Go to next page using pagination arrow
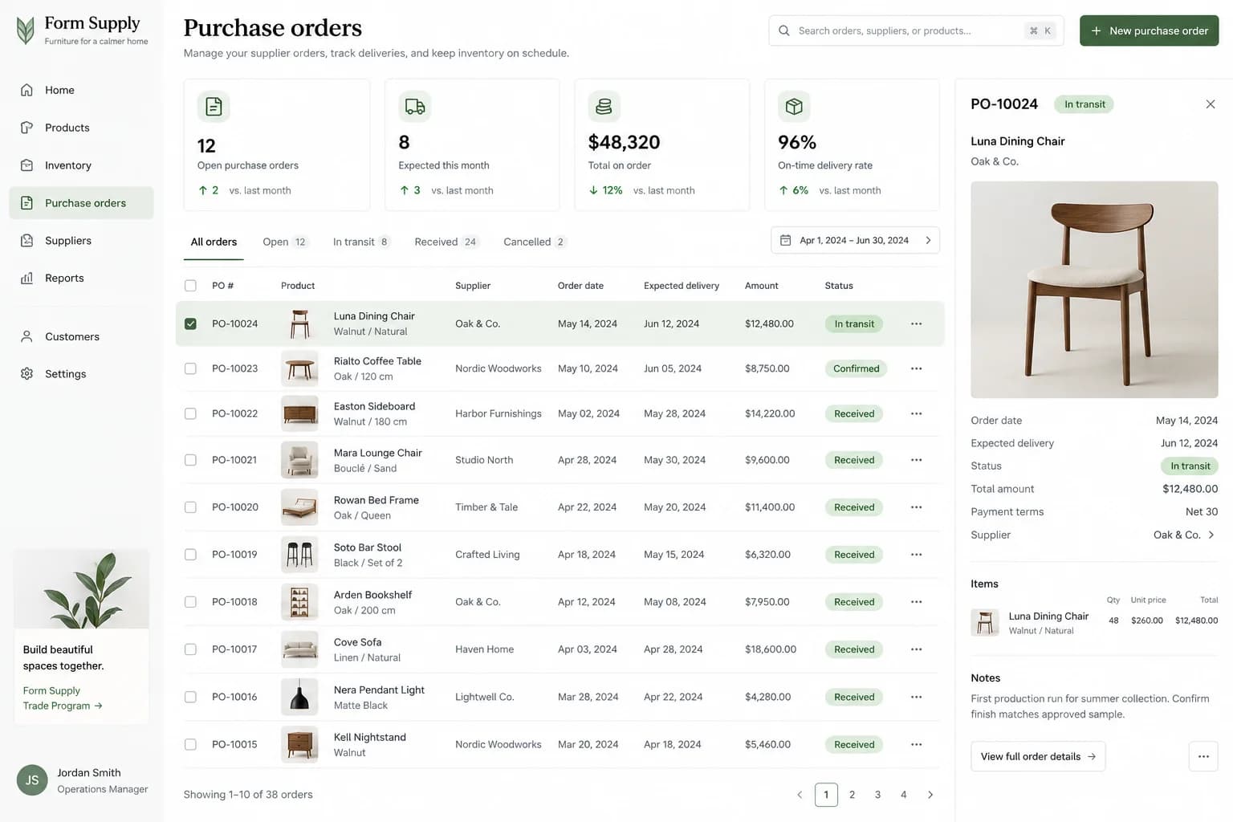1233x822 pixels. (x=930, y=795)
